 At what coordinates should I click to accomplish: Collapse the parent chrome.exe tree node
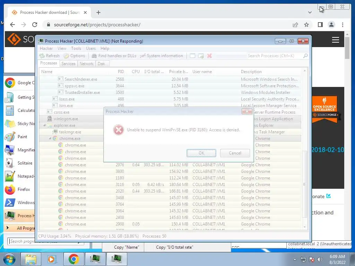(x=50, y=139)
